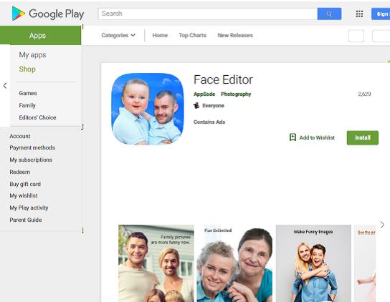
Task: Expand the Categories dropdown
Action: point(118,35)
